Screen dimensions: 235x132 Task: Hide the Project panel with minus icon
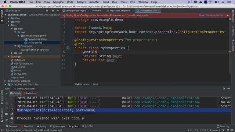point(58,11)
